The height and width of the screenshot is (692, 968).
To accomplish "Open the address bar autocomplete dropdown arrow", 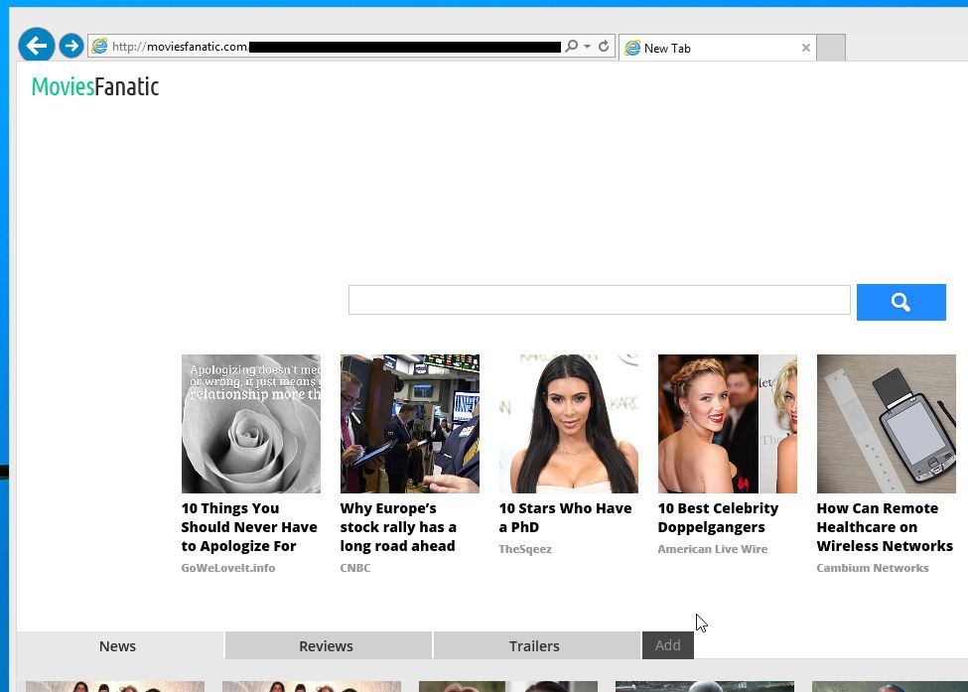I will pos(587,47).
